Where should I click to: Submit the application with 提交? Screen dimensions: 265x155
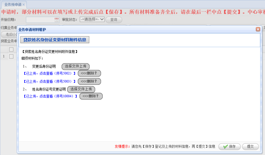[x=250, y=147]
